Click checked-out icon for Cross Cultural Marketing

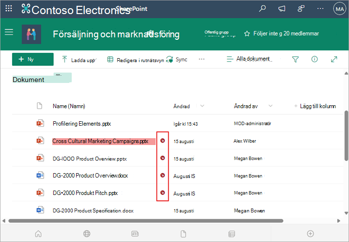pyautogui.click(x=163, y=141)
